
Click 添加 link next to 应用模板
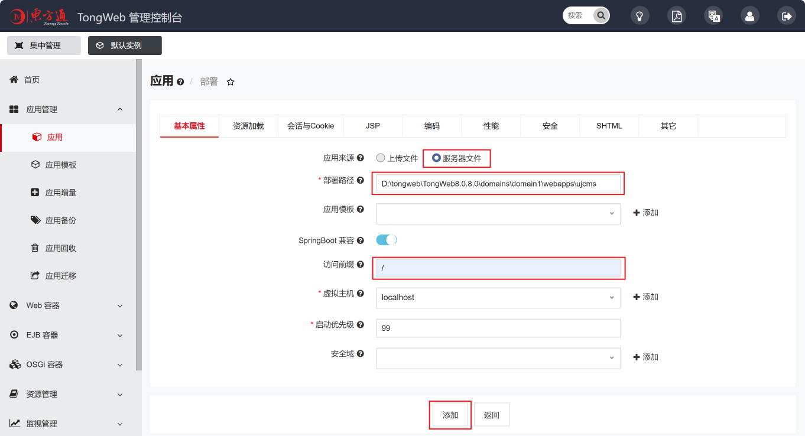coord(646,213)
